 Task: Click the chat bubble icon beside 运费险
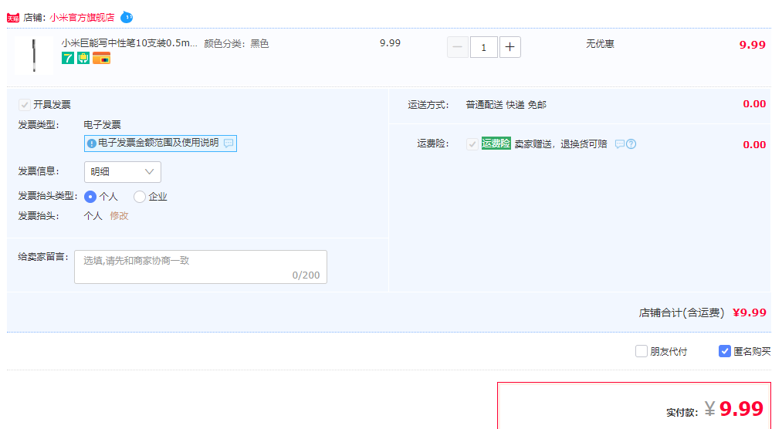tap(619, 144)
